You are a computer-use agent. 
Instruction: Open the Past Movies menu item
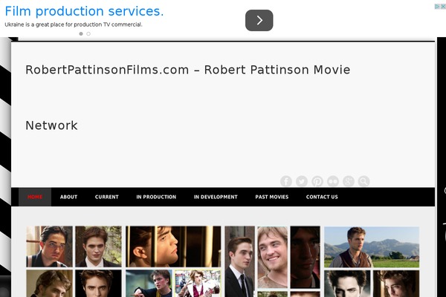pyautogui.click(x=272, y=197)
